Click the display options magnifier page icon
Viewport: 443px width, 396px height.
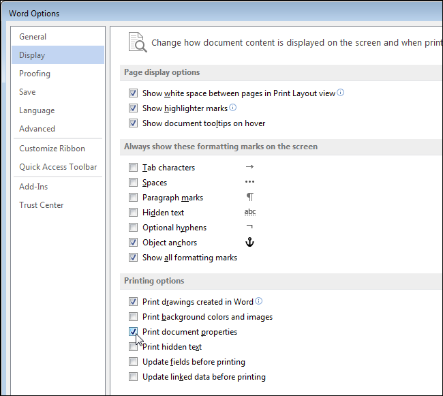click(x=138, y=42)
